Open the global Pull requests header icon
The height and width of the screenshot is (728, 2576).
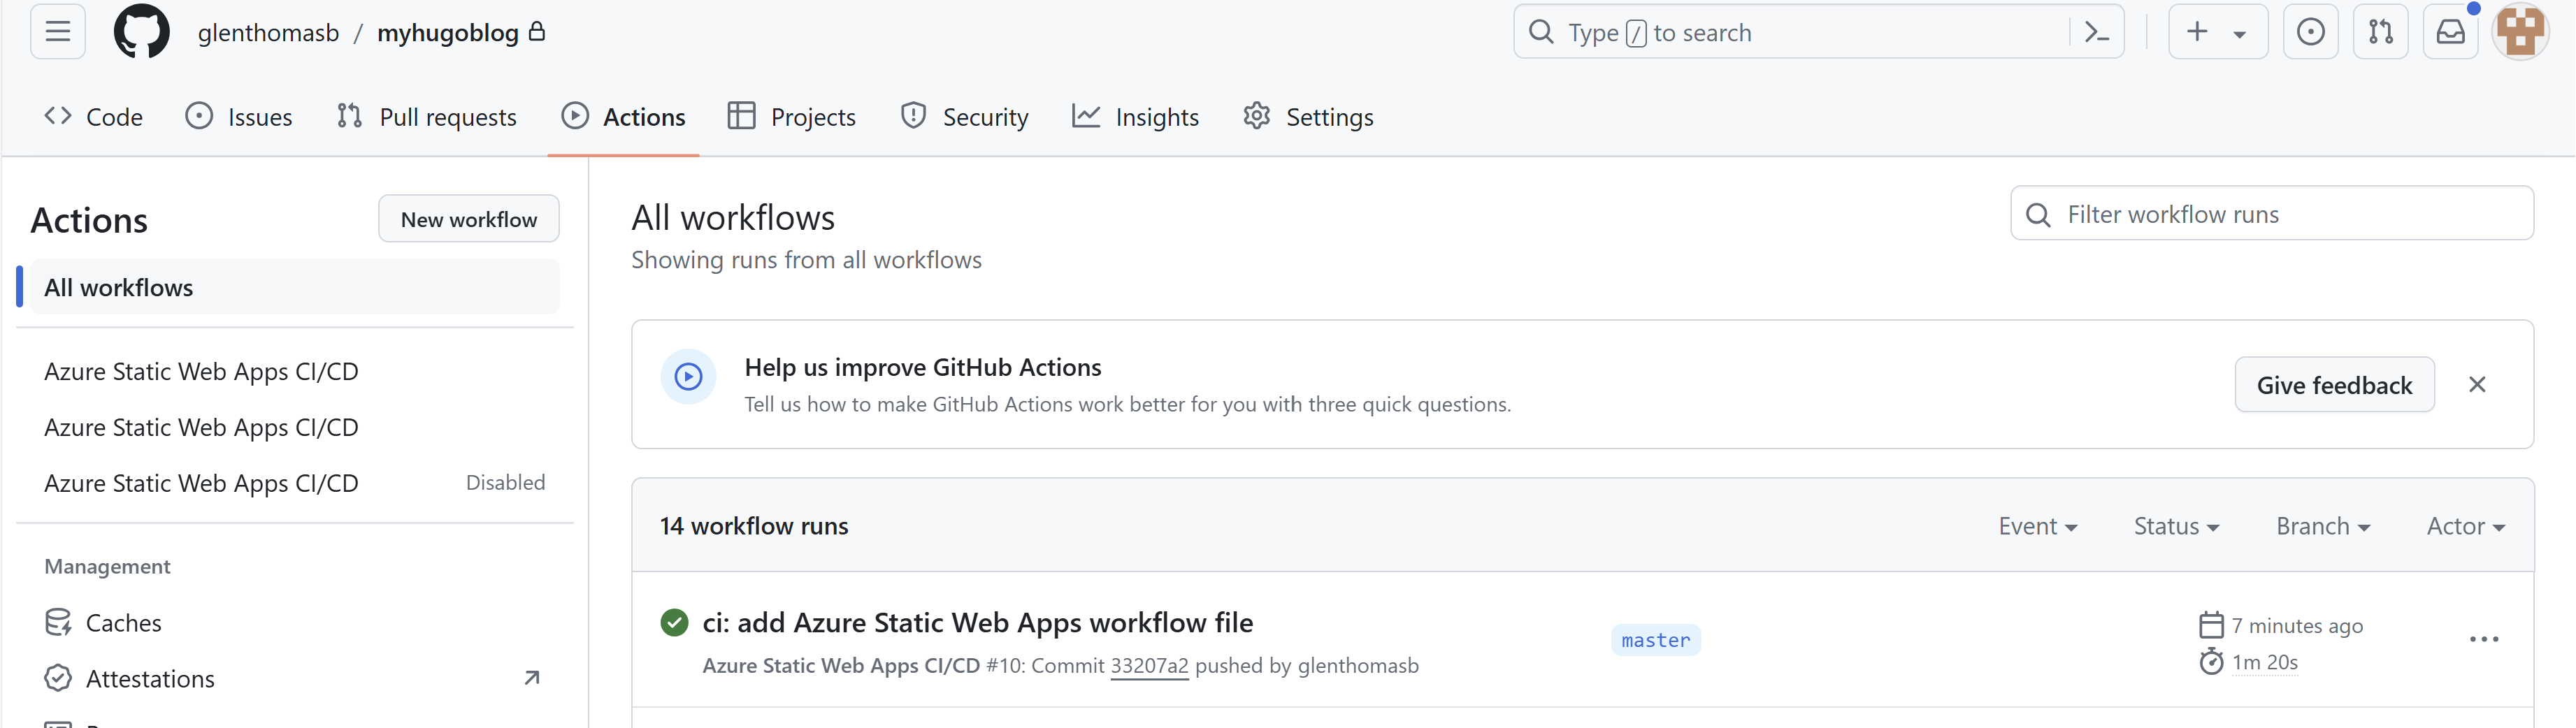[2380, 32]
